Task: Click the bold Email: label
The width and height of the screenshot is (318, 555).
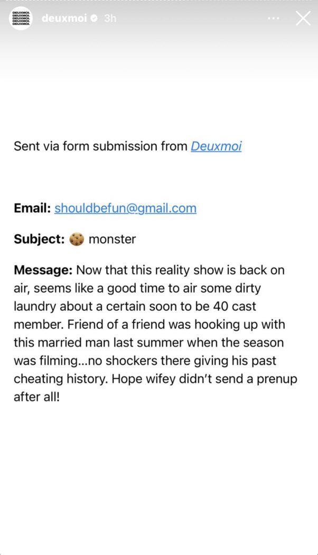Action: click(32, 208)
